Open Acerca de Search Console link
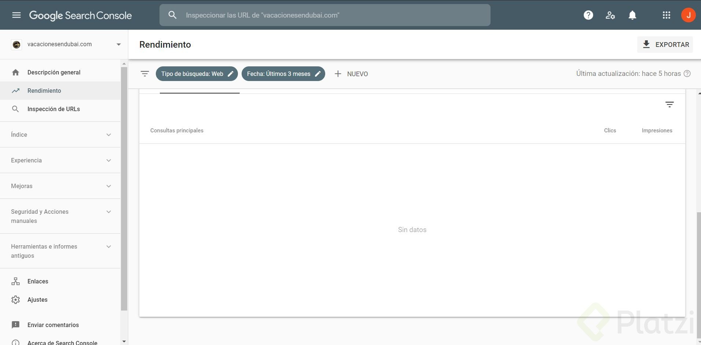Screen dimensions: 701x345 point(60,342)
